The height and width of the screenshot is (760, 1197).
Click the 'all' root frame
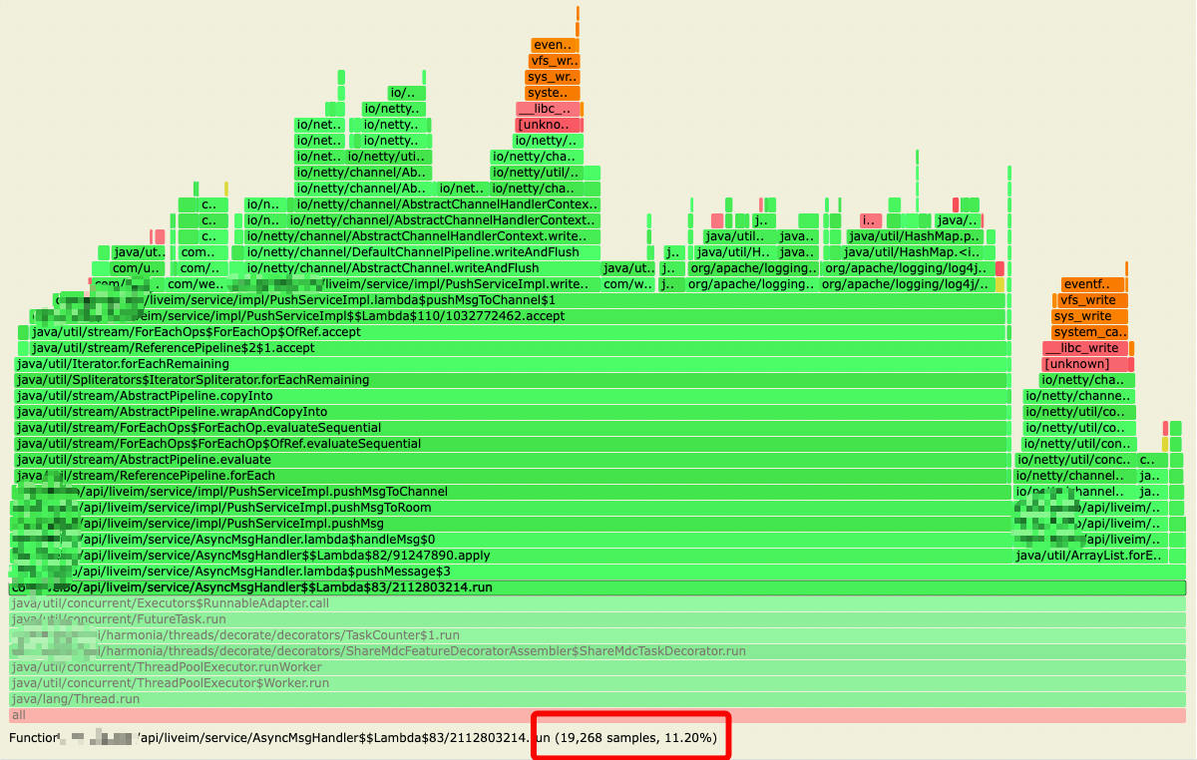(x=598, y=715)
